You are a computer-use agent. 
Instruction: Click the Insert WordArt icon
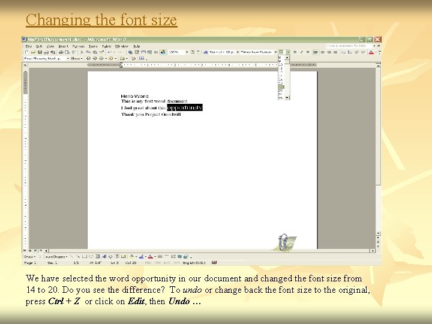point(104,257)
